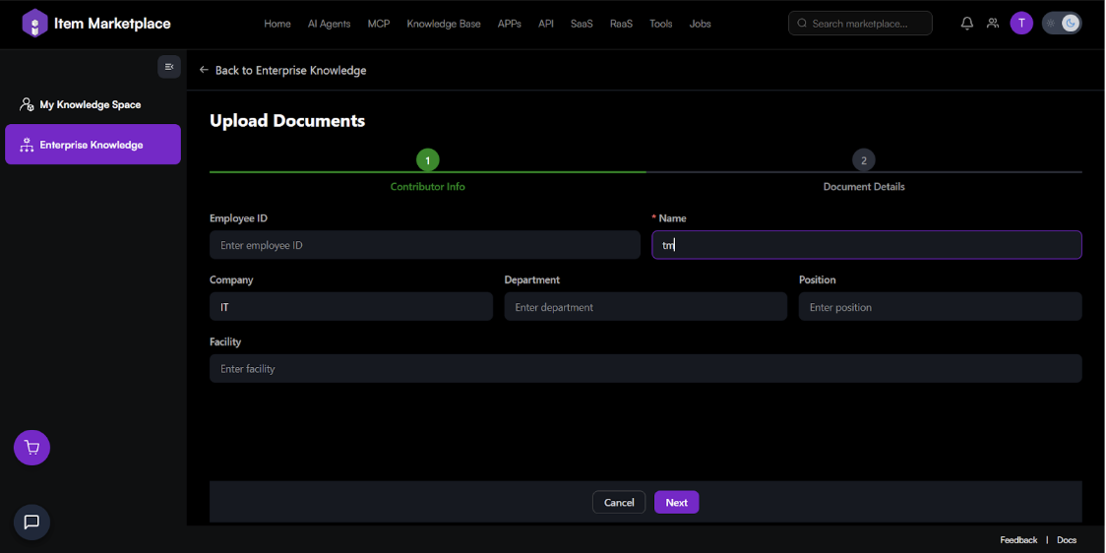Image resolution: width=1106 pixels, height=553 pixels.
Task: Click the back arrow to Enterprise Knowledge
Action: pos(204,71)
